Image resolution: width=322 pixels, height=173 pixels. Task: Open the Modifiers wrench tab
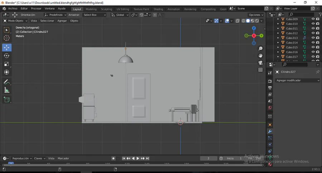(x=270, y=131)
